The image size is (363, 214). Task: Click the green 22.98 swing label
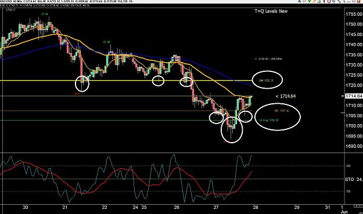click(x=106, y=42)
